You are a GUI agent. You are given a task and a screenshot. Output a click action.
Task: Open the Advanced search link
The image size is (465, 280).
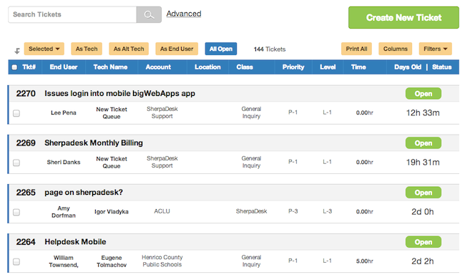tap(184, 14)
